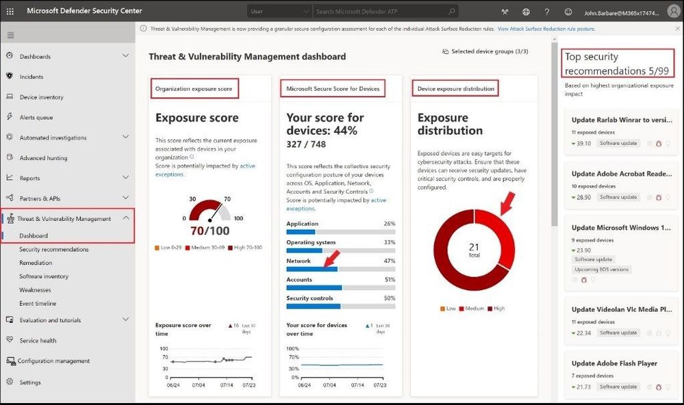Click the Evaluation and tutorials icon
684x405 pixels.
pos(10,319)
